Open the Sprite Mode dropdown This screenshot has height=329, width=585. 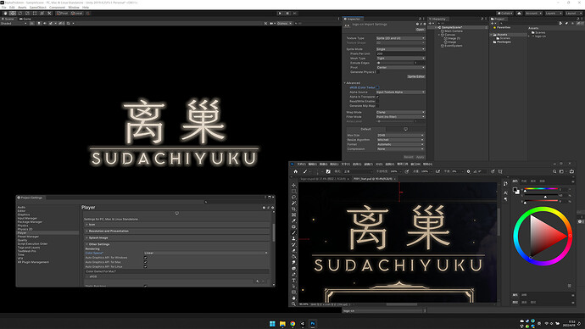tap(400, 49)
